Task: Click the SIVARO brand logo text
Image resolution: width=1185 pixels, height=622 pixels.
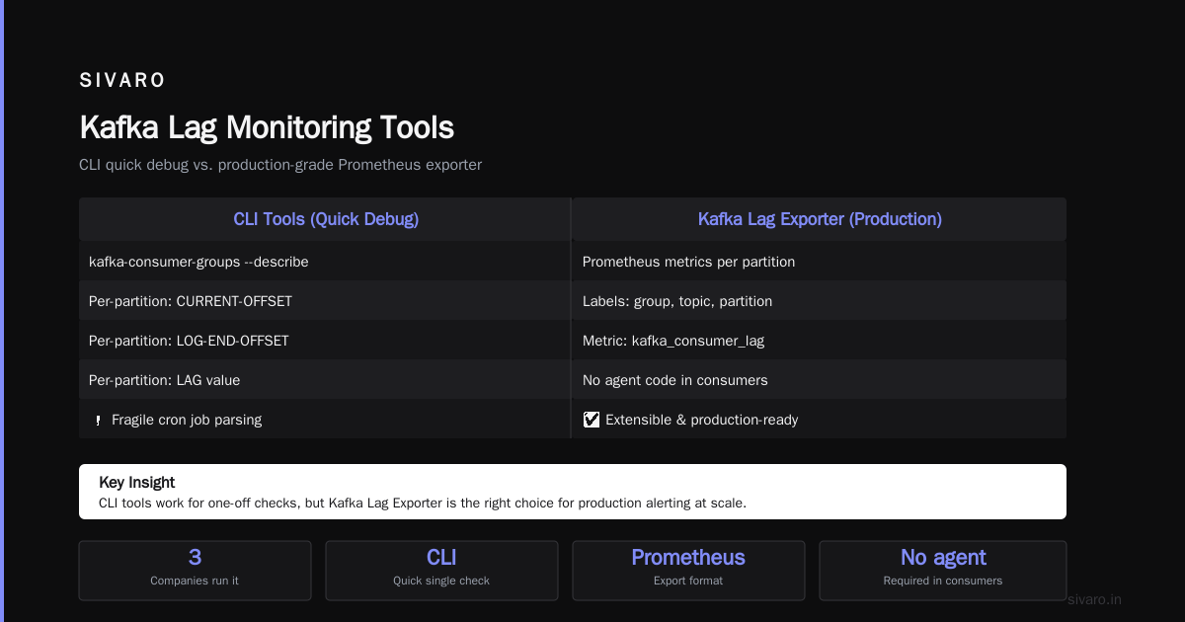Action: coord(122,80)
